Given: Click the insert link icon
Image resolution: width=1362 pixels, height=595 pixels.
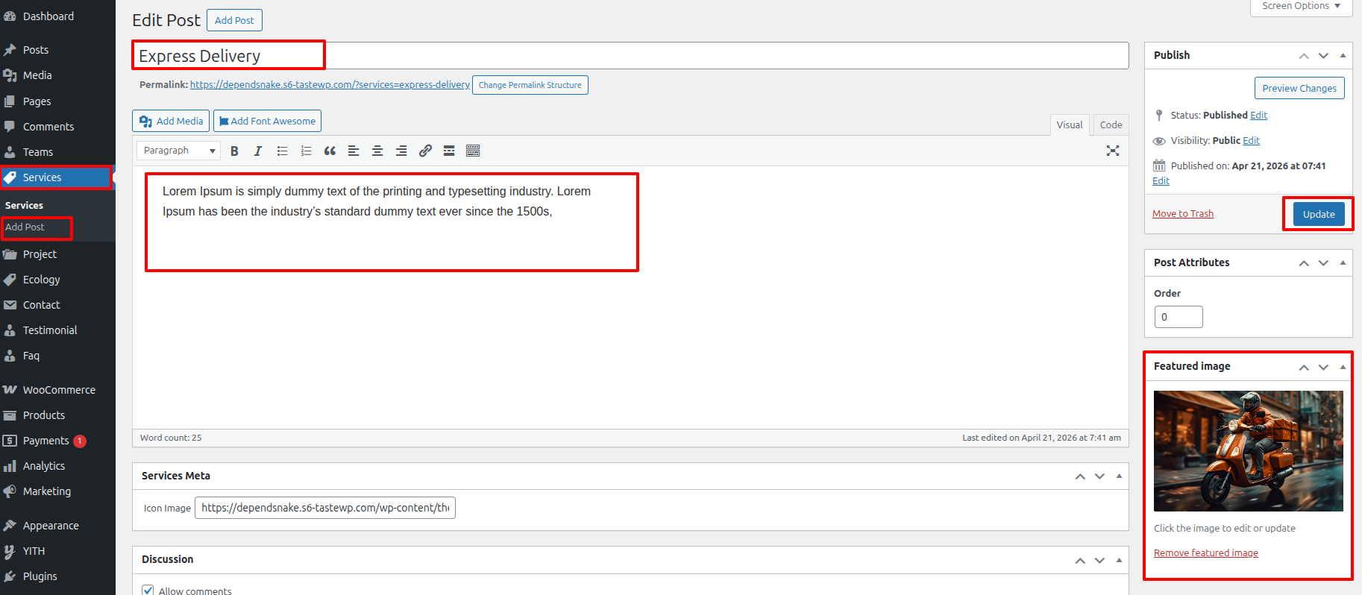Looking at the screenshot, I should 425,151.
